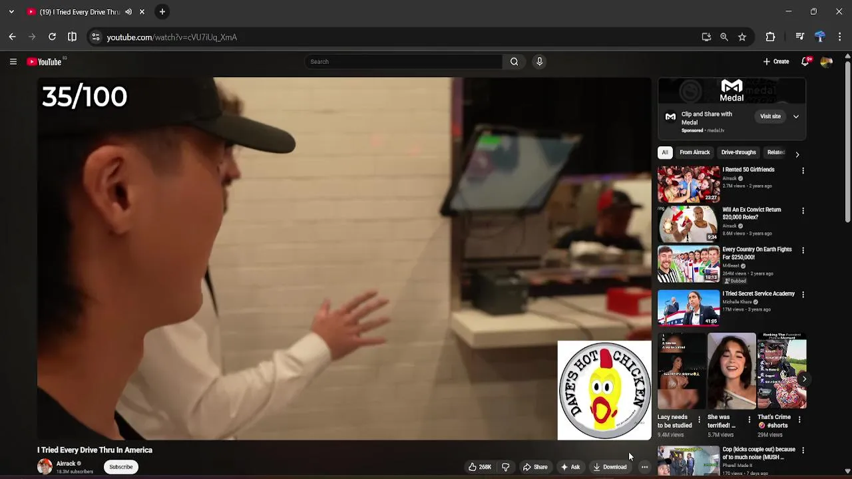The image size is (852, 479).
Task: Open I Tried Secret Service Academy thumbnail
Action: pos(688,308)
